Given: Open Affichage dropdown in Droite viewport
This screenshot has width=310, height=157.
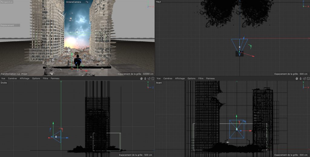Looking at the screenshot, I should coord(25,78).
